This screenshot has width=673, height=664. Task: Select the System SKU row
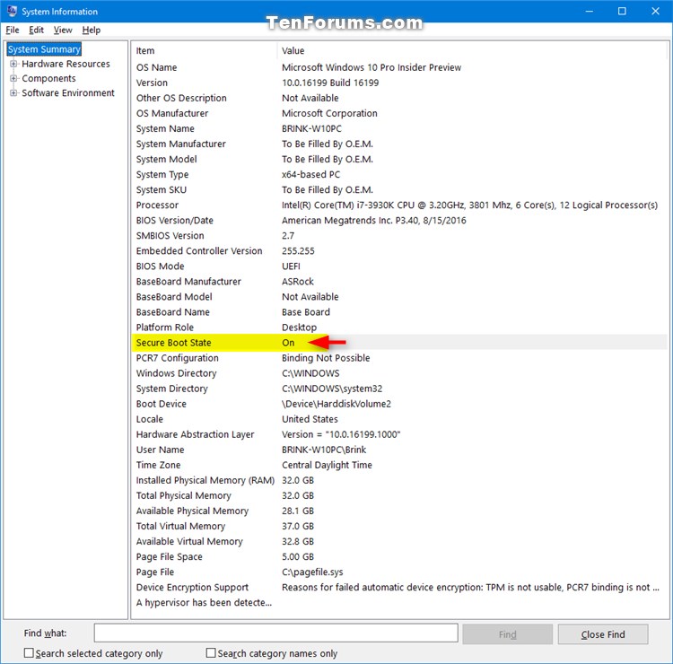pos(399,189)
